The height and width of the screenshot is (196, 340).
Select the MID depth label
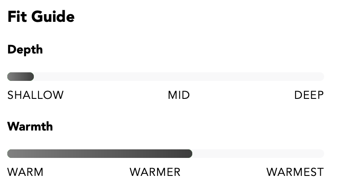coord(179,95)
